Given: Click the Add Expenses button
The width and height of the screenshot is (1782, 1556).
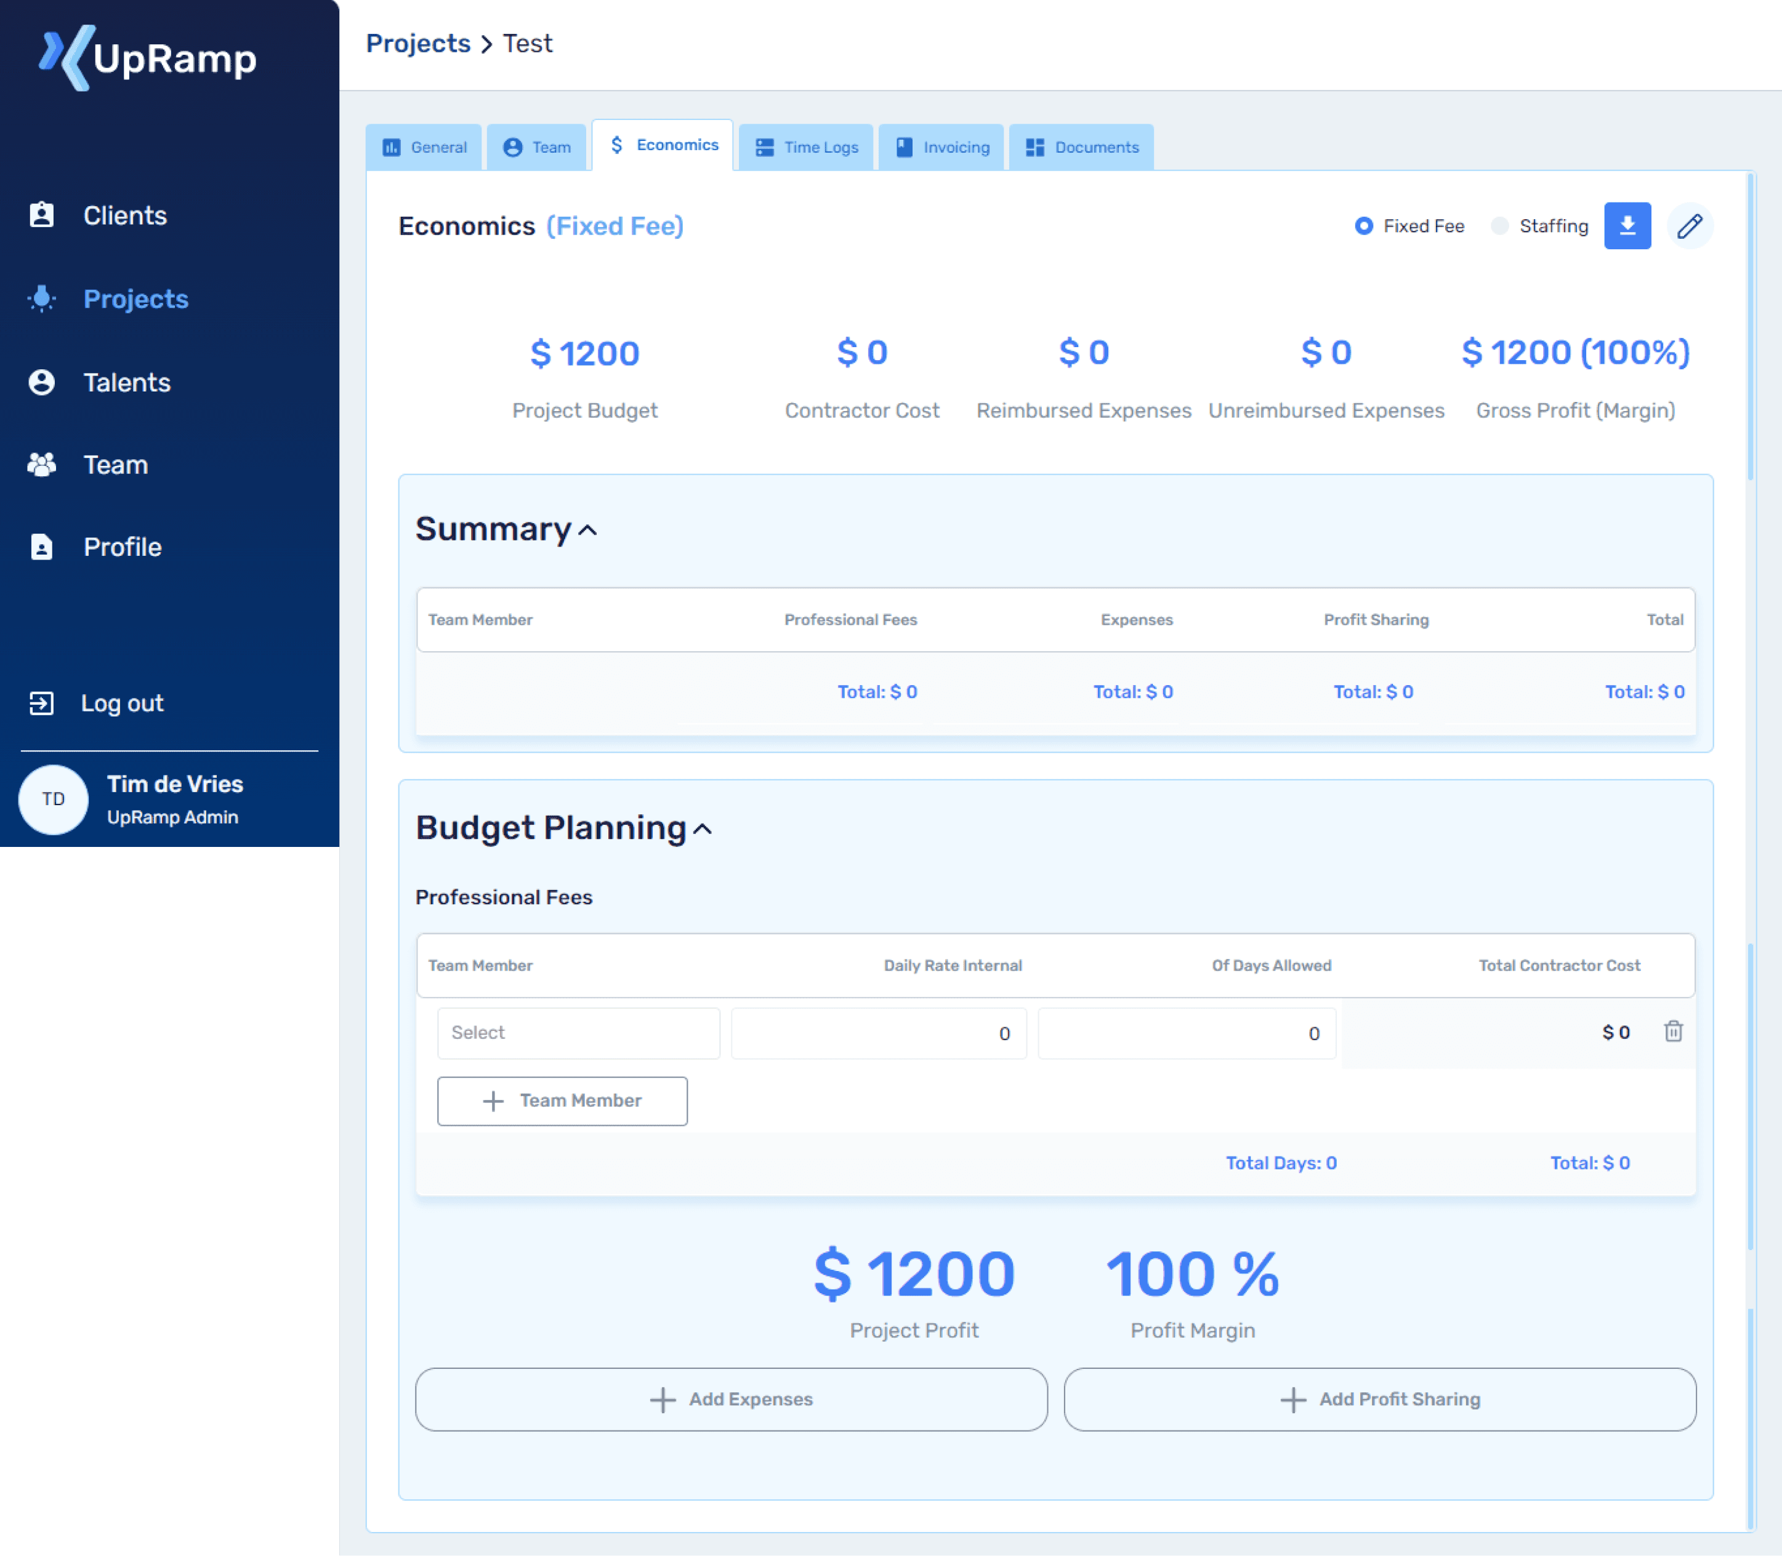Looking at the screenshot, I should point(731,1399).
